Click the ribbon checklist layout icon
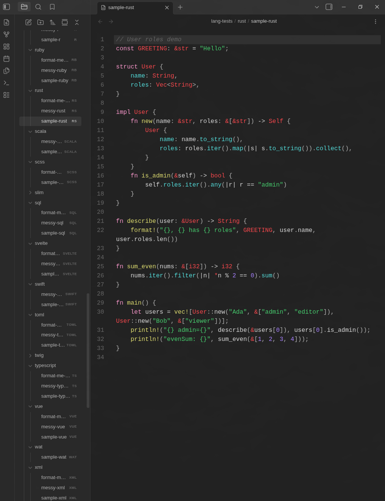Image resolution: width=385 pixels, height=501 pixels. [6, 95]
